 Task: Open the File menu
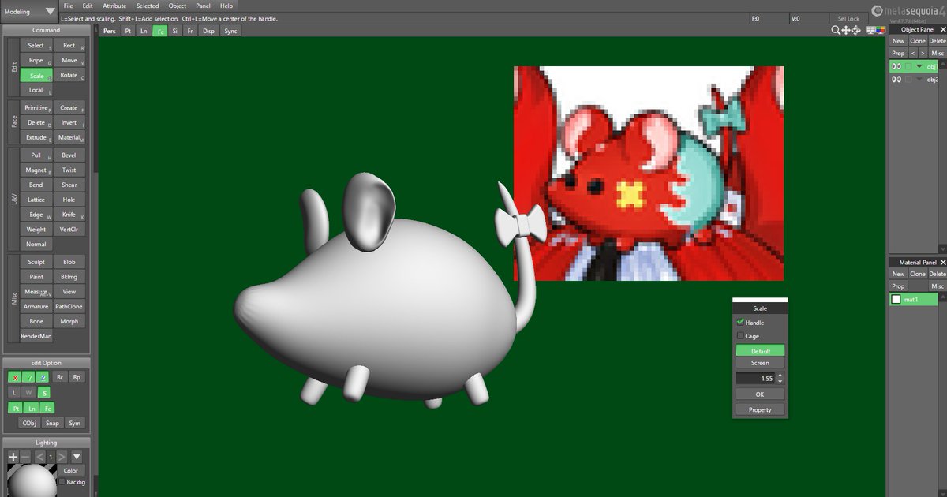(69, 6)
